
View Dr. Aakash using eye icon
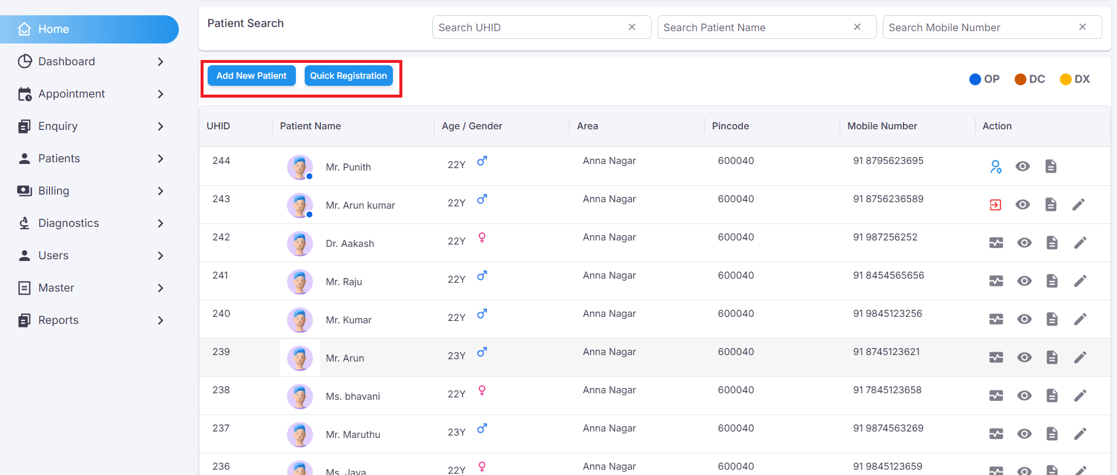(1024, 243)
